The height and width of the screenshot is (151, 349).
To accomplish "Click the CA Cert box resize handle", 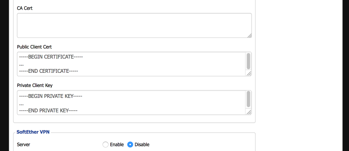I will pos(249,36).
